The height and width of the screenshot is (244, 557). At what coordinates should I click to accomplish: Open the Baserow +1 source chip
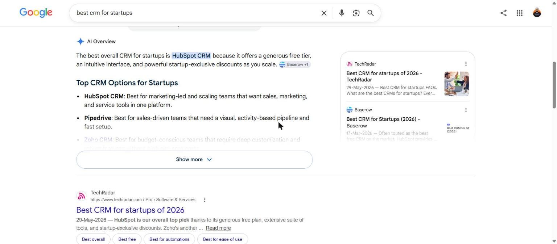coord(294,64)
